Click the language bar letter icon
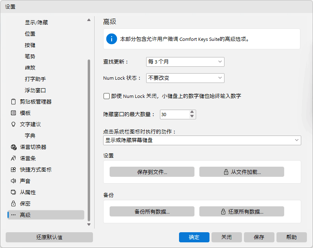 pyautogui.click(x=13, y=158)
